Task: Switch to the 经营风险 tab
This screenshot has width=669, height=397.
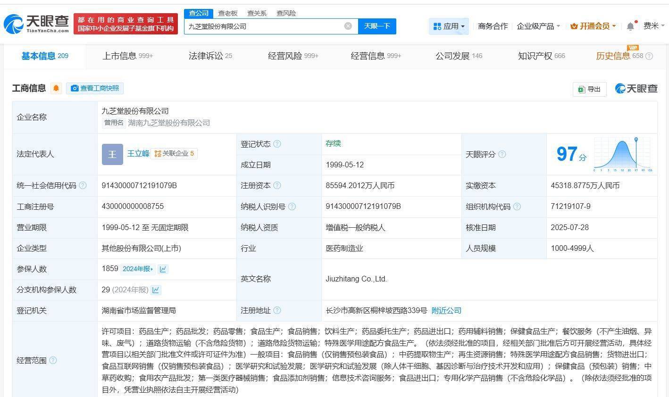Action: [x=293, y=56]
